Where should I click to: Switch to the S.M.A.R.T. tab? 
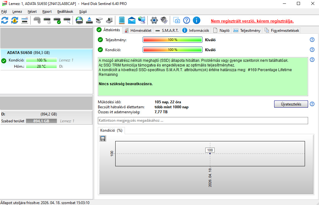tap(167, 31)
